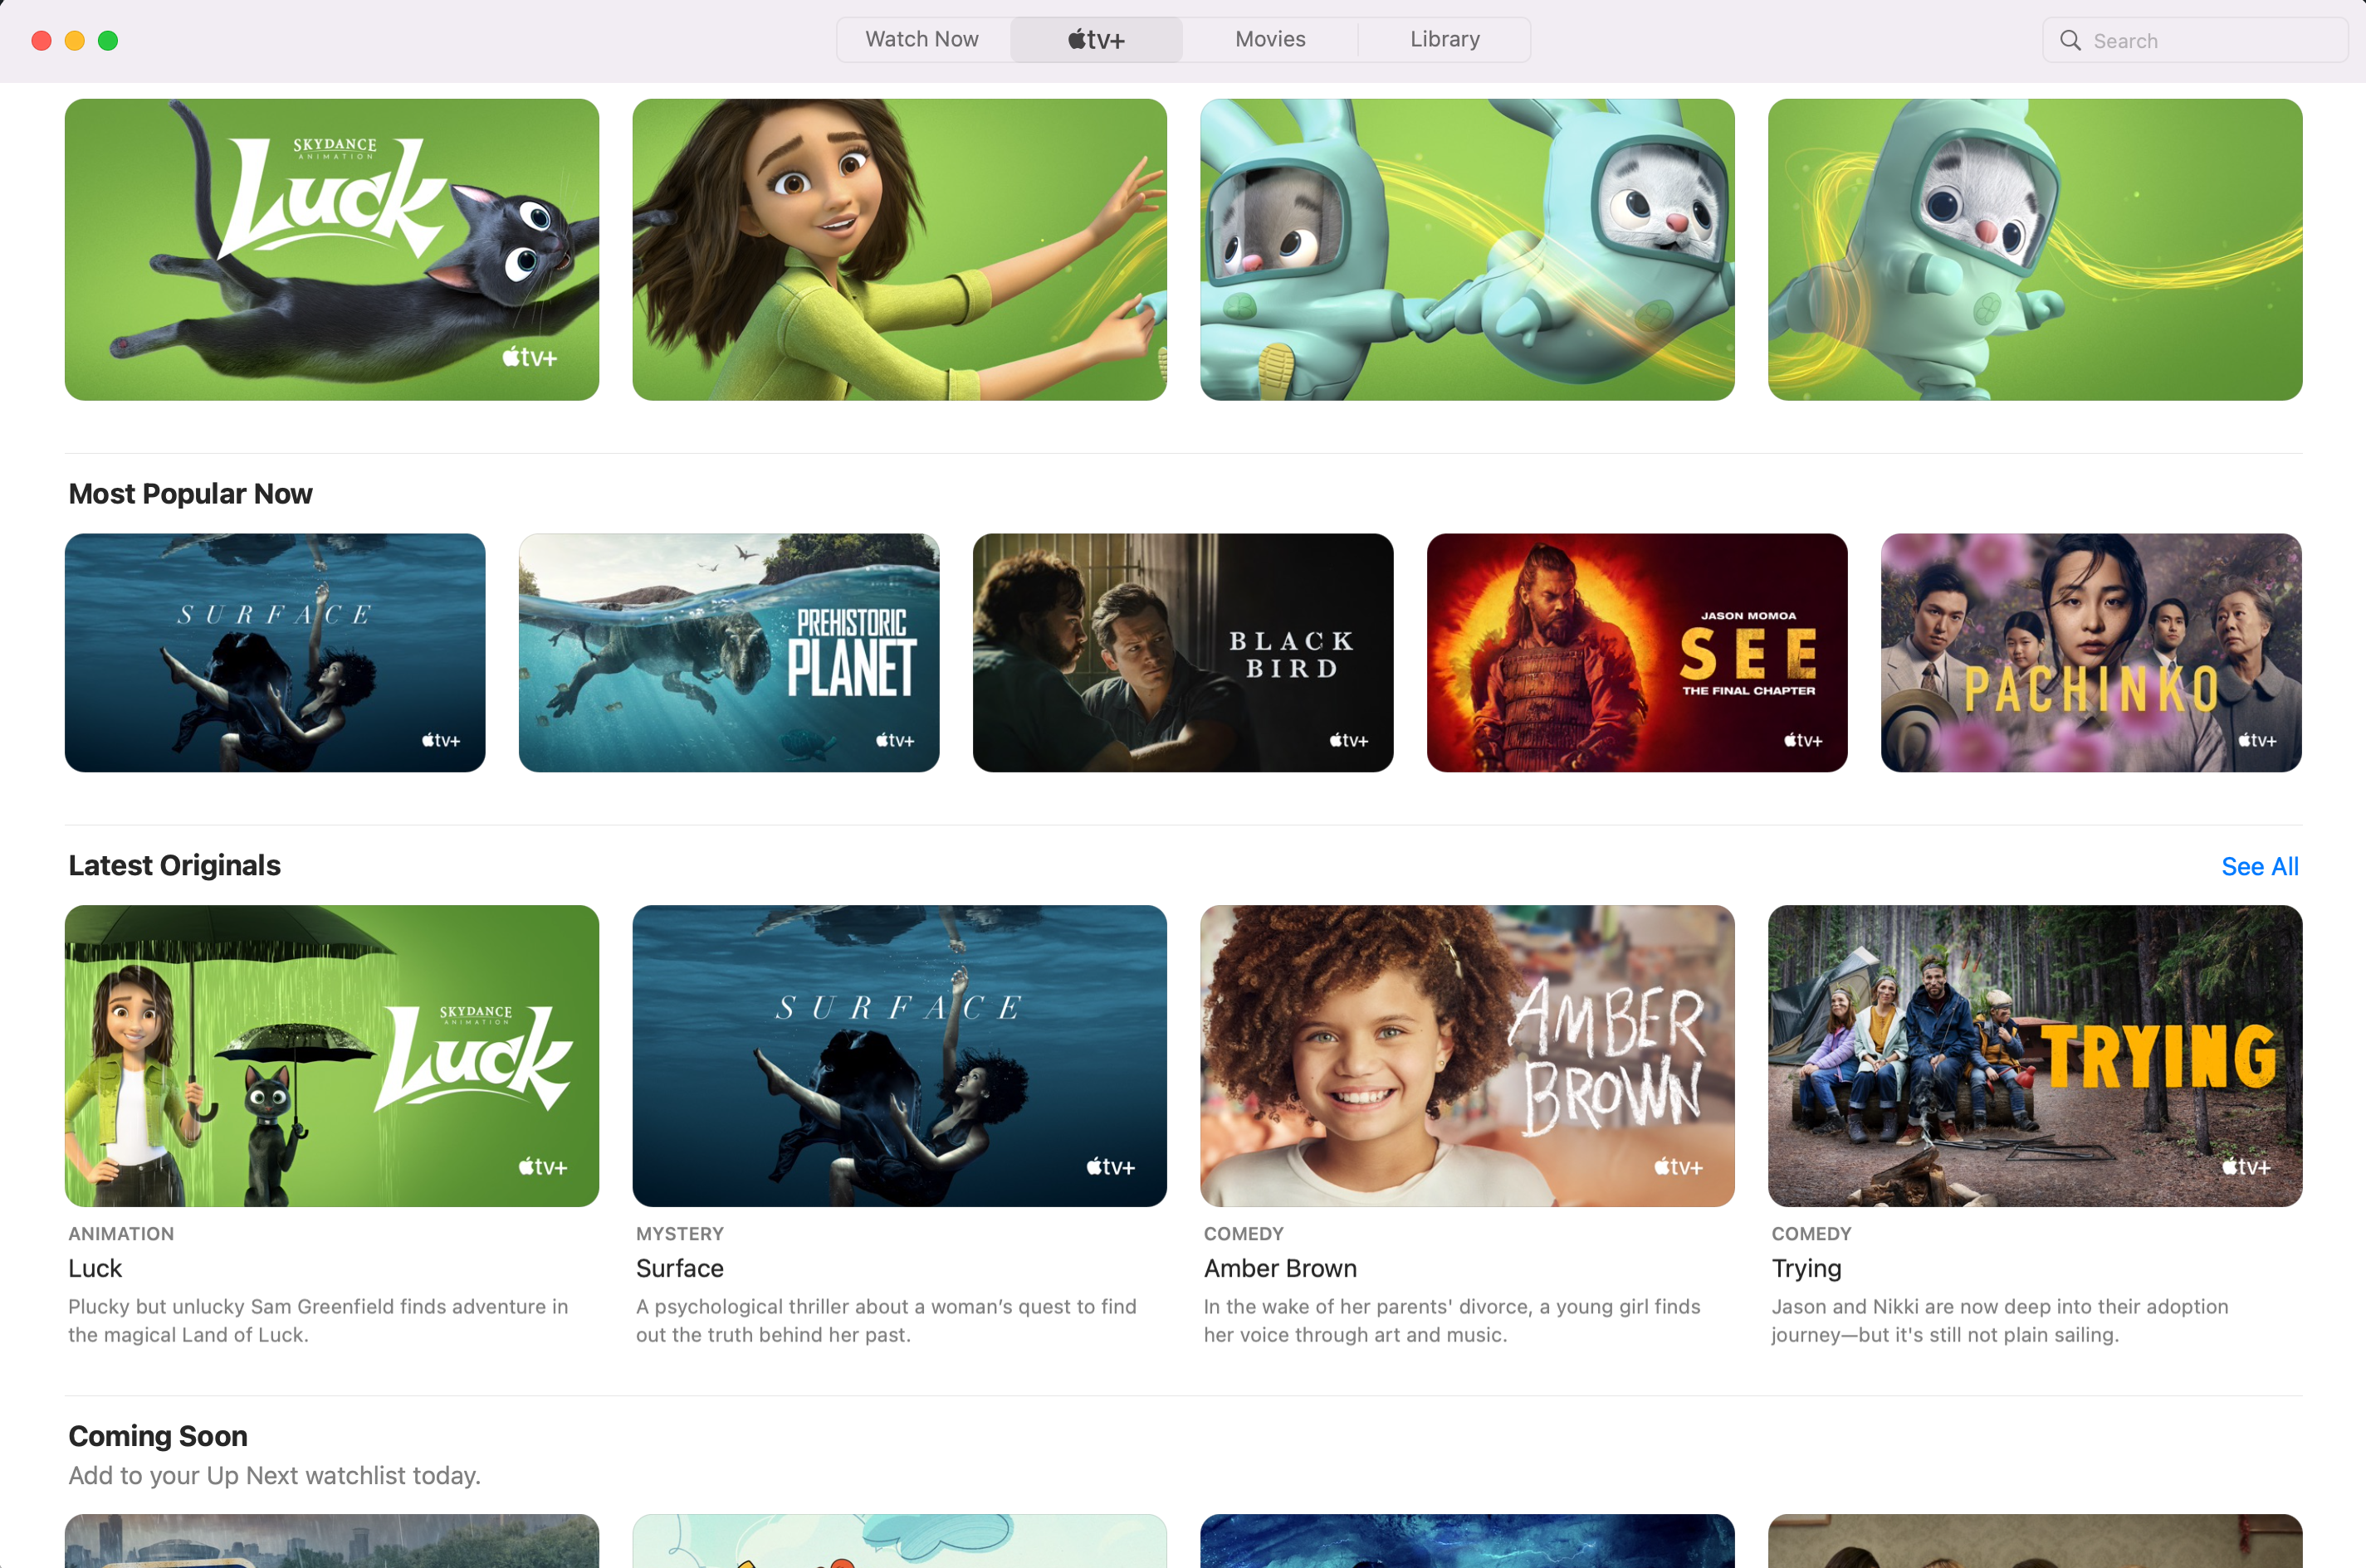2366x1568 pixels.
Task: Open the Pachinko show thumbnail
Action: click(2090, 652)
